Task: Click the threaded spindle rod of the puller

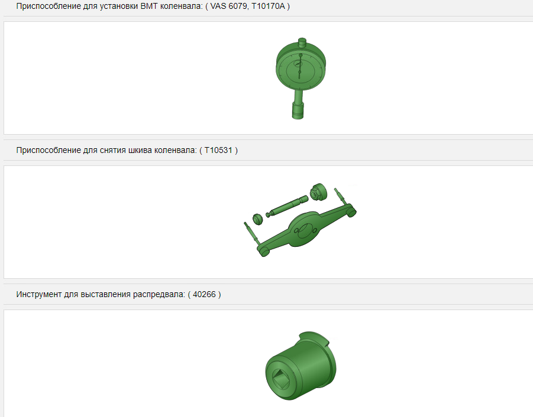Action: tap(288, 206)
